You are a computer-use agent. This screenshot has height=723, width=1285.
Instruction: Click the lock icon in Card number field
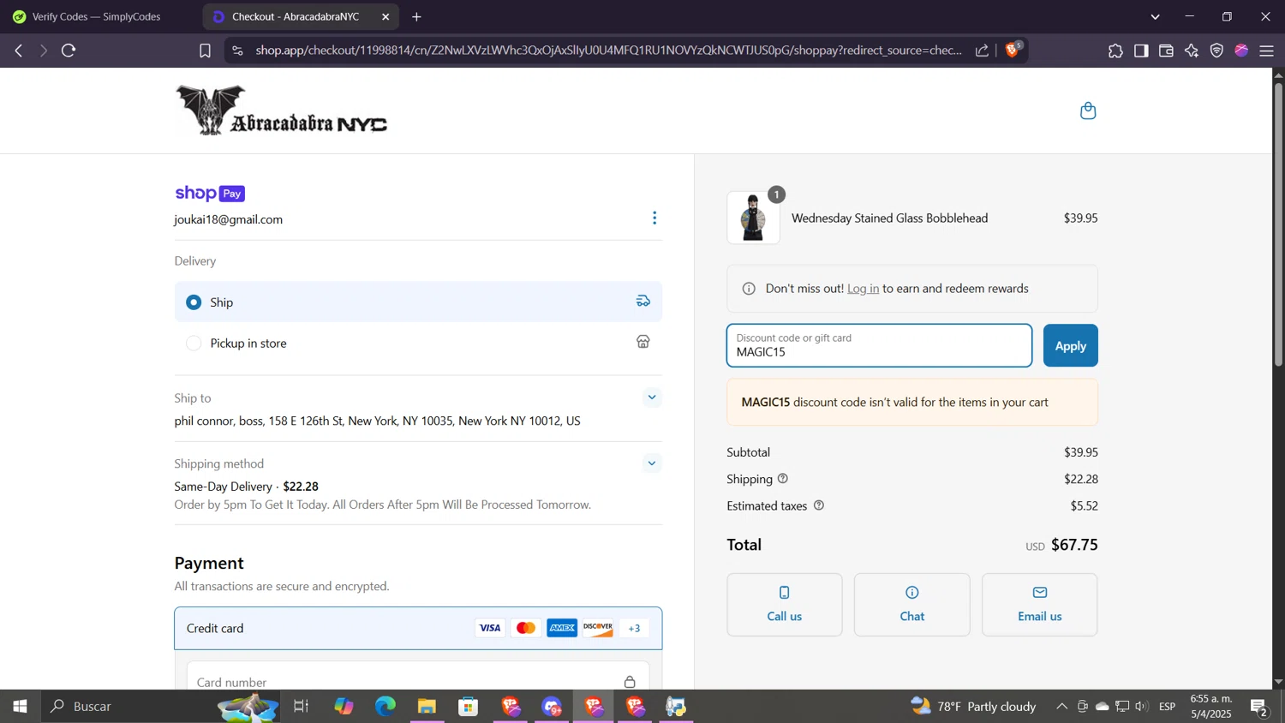(x=630, y=682)
